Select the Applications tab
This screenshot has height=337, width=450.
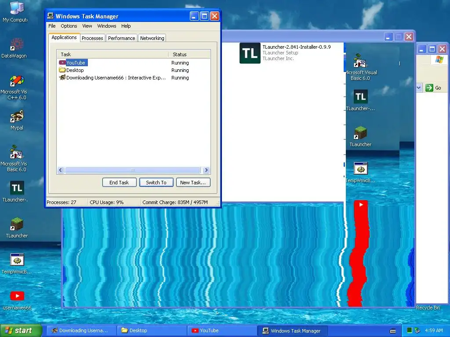pyautogui.click(x=64, y=38)
